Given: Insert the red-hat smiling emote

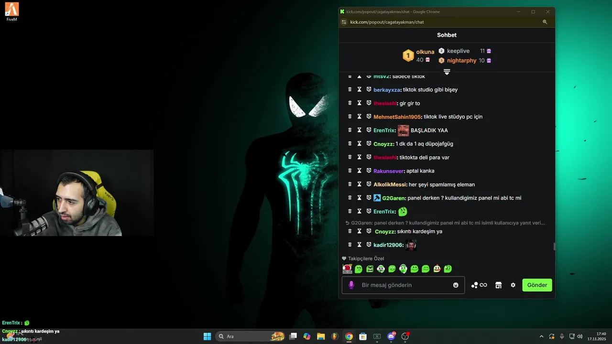Looking at the screenshot, I should pyautogui.click(x=437, y=269).
